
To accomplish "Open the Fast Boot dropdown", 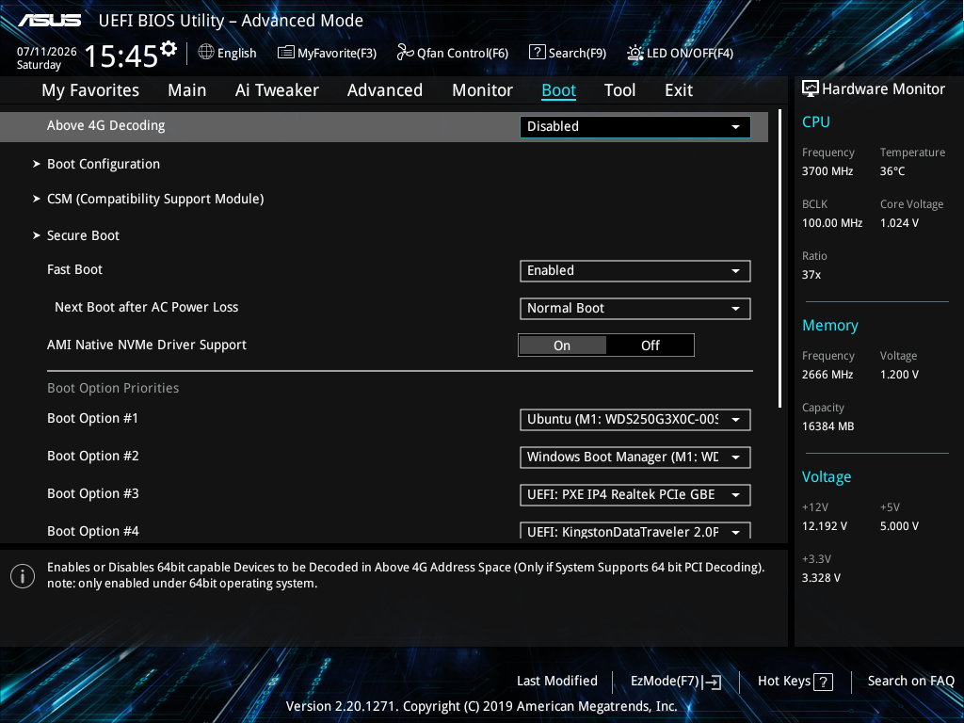I will point(635,271).
